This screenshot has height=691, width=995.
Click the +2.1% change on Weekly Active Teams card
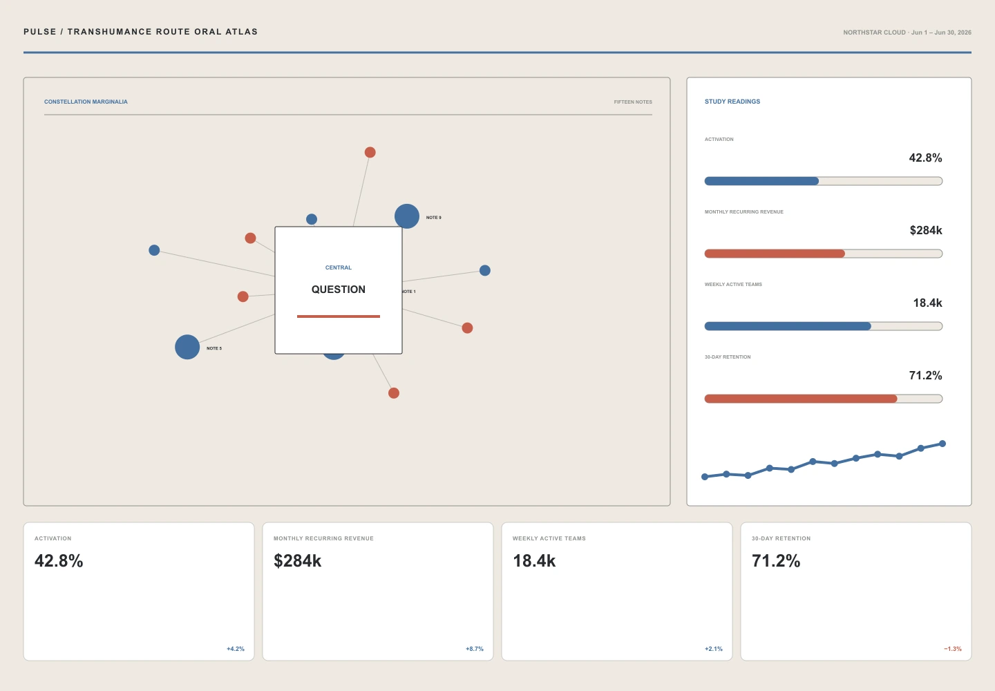pyautogui.click(x=714, y=649)
